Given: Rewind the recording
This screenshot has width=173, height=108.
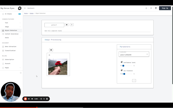Looking at the screenshot, I should click(32, 99).
